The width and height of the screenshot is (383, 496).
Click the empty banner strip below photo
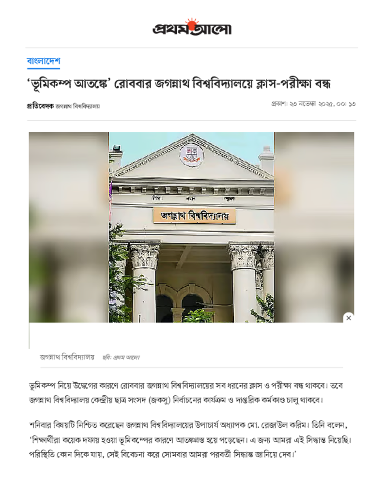pyautogui.click(x=191, y=335)
